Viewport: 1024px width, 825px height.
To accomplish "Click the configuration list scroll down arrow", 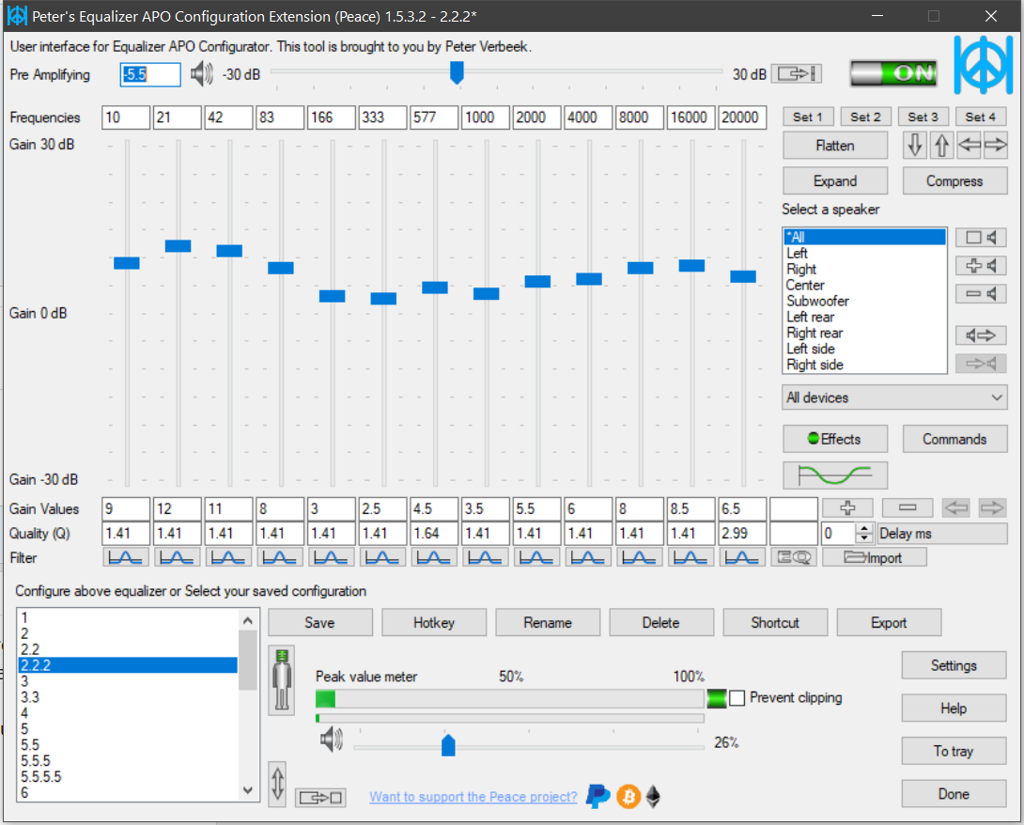I will click(x=247, y=790).
